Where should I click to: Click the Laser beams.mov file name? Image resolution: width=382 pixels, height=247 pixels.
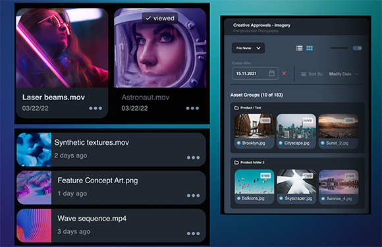click(x=53, y=97)
